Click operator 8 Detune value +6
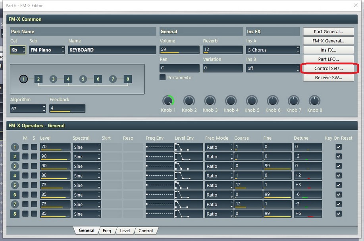This screenshot has height=241, width=364. (308, 214)
